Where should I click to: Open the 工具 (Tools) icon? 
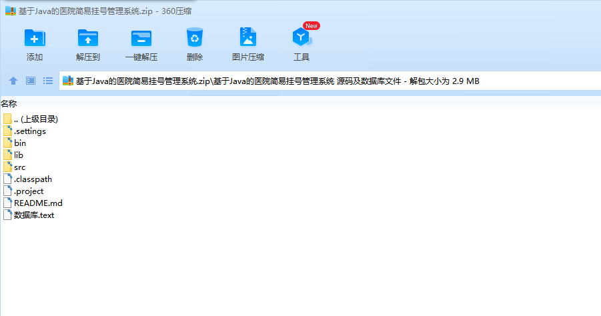tap(302, 37)
